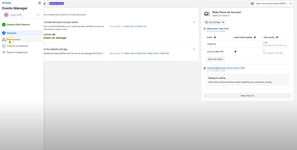Click the calendar icon in Last 28 days

pos(206,22)
